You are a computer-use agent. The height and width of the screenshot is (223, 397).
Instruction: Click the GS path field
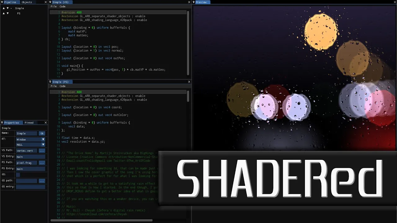click(27, 181)
